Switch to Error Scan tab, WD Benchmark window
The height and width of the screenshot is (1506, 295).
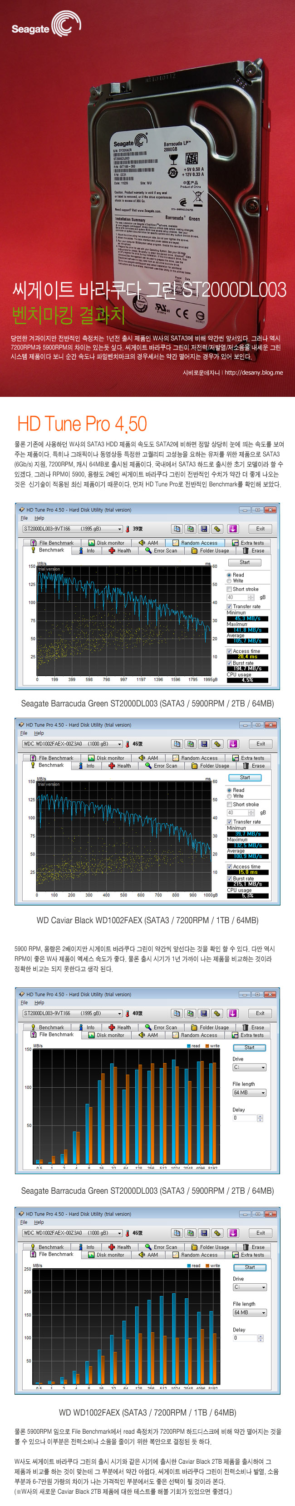tap(161, 766)
